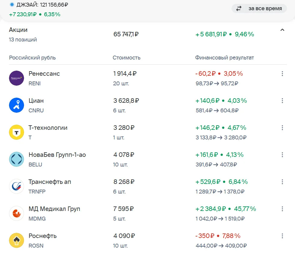This screenshot has height=253, width=295.
Task: Click the +5 681,91₽ 9,46% stocks result
Action: coord(225,34)
